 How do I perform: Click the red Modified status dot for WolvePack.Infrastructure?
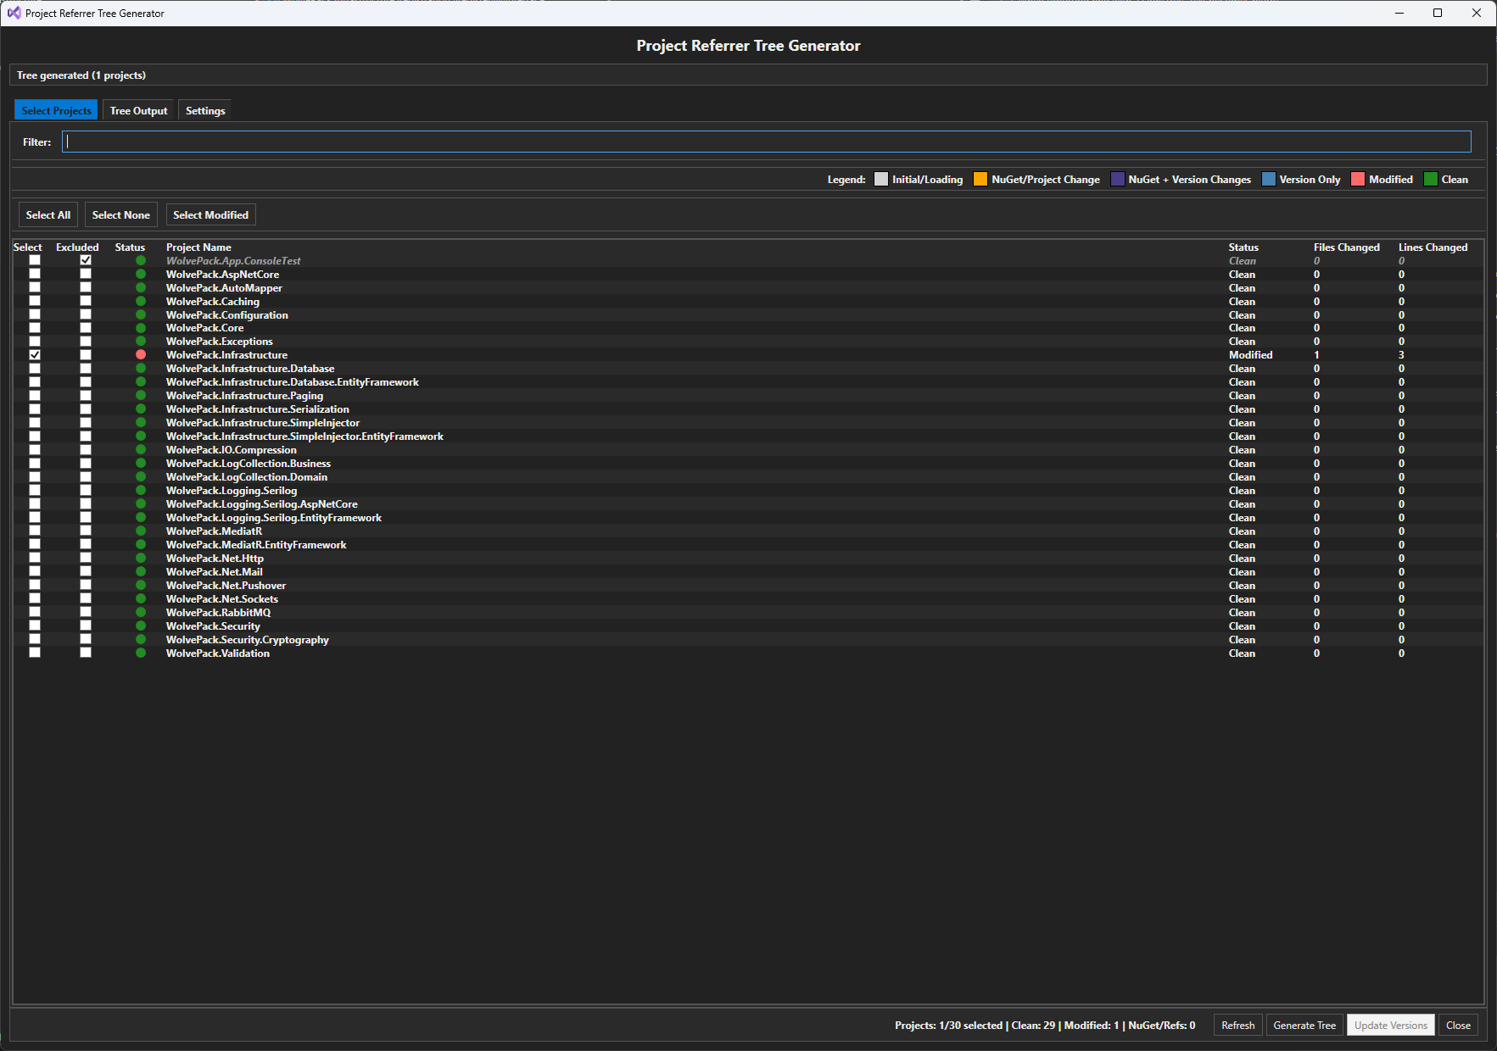(141, 355)
